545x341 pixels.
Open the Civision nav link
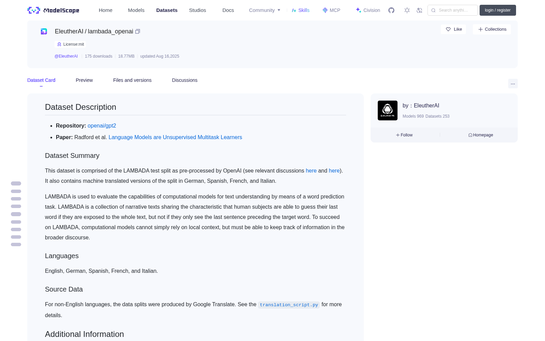(x=368, y=10)
